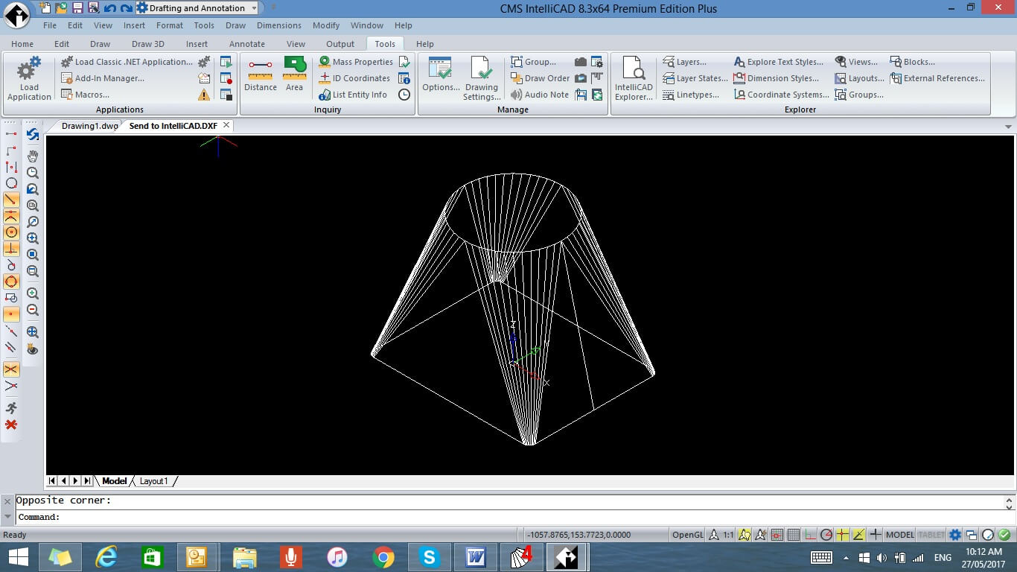Expand the document tab list arrow

(1009, 127)
